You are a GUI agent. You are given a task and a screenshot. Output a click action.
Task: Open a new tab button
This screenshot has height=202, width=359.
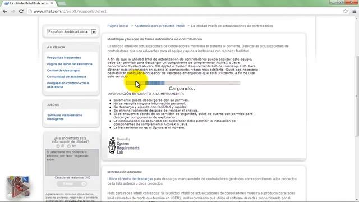[62, 3]
